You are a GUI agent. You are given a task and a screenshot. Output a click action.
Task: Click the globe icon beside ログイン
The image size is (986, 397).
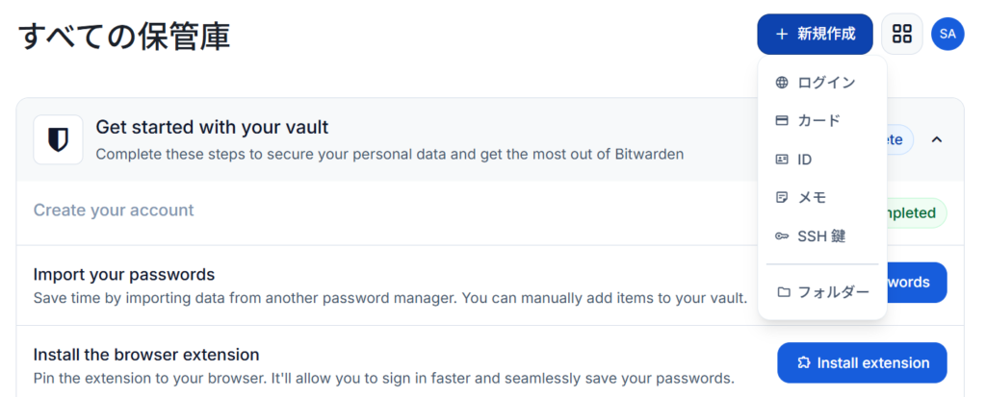[x=782, y=83]
